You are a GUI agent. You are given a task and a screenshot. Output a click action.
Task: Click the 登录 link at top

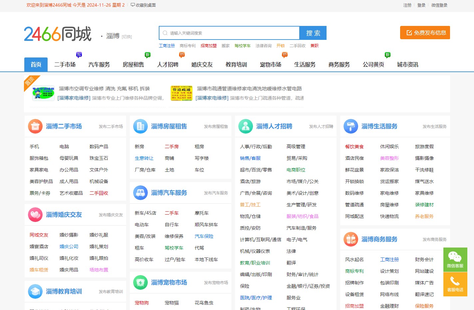(x=421, y=5)
